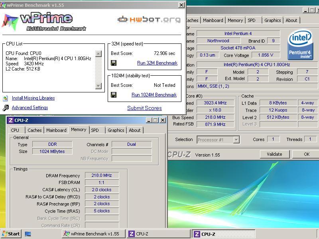Close the wPrime Benchmark window

point(181,5)
